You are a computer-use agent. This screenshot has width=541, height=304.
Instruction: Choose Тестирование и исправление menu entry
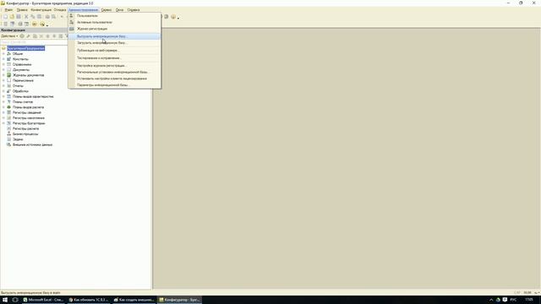pyautogui.click(x=115, y=58)
